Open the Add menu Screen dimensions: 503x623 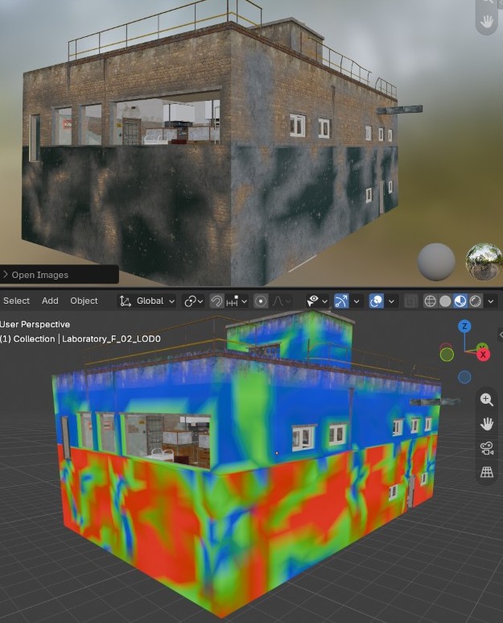(50, 301)
